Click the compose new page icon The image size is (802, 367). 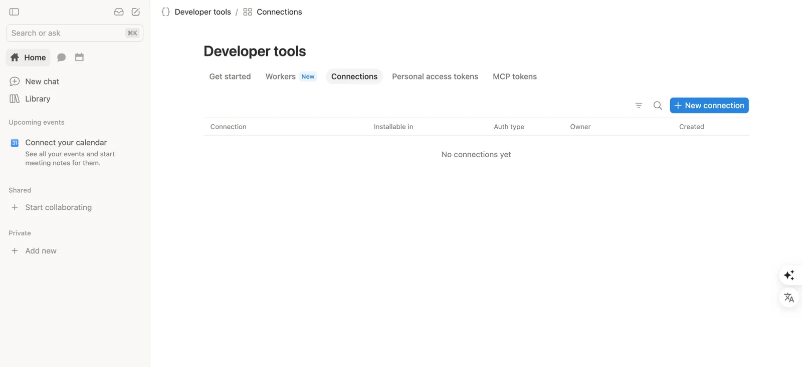click(135, 12)
